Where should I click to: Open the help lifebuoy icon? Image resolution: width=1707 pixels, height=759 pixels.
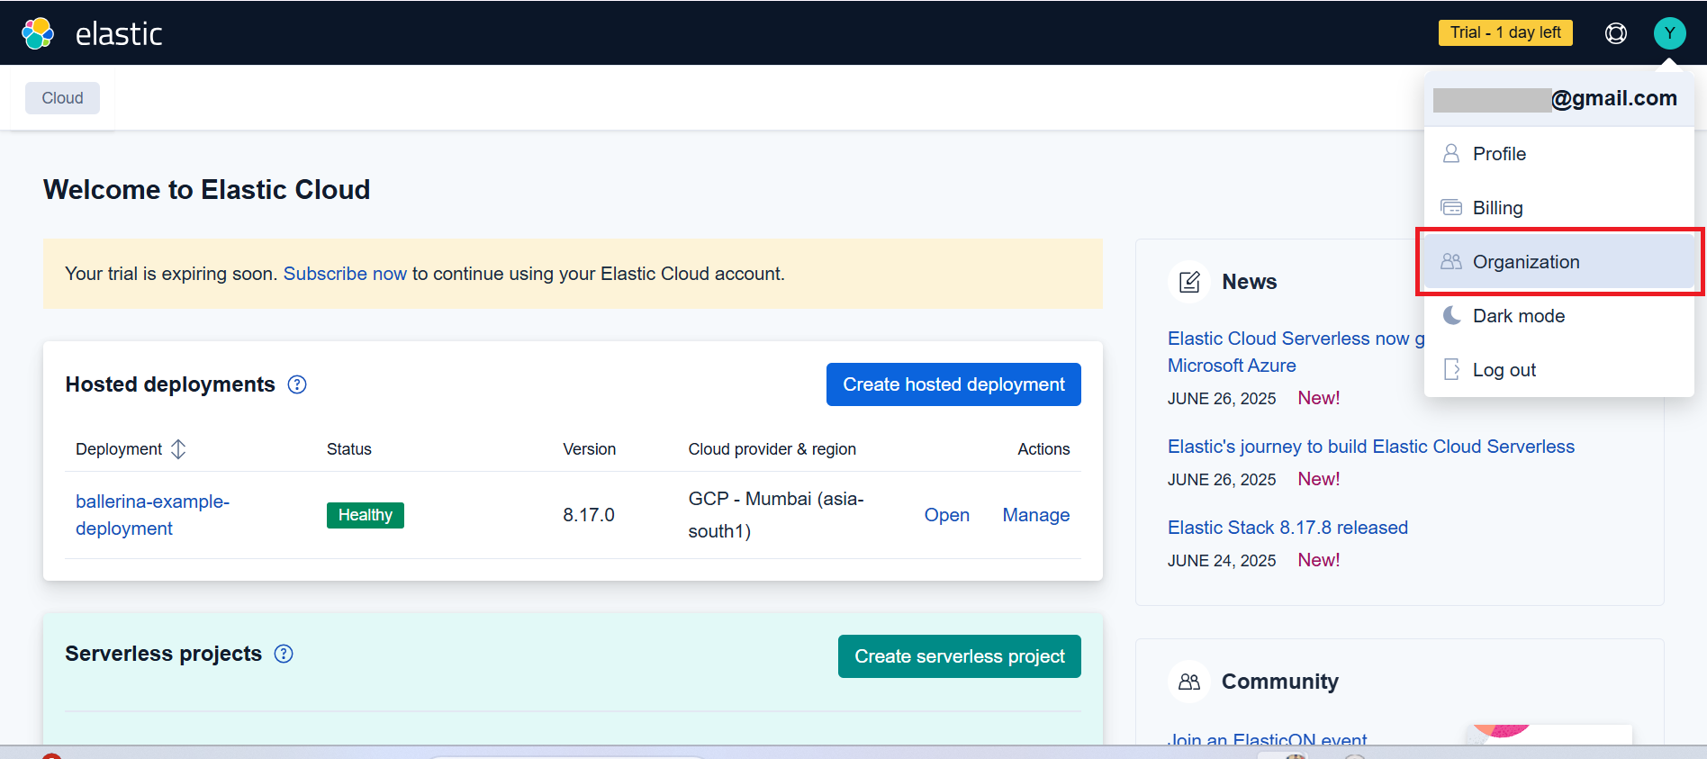(x=1616, y=33)
